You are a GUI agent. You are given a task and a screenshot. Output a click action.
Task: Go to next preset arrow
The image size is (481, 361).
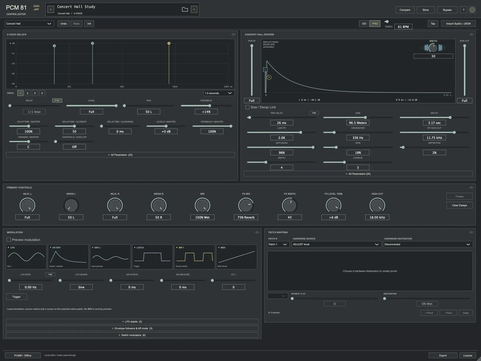(x=194, y=10)
